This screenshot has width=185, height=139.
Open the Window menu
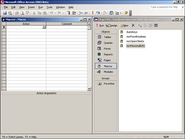click(x=60, y=7)
